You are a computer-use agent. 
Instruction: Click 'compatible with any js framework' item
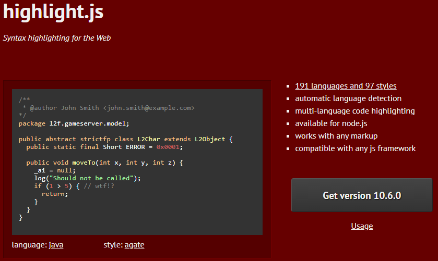356,148
